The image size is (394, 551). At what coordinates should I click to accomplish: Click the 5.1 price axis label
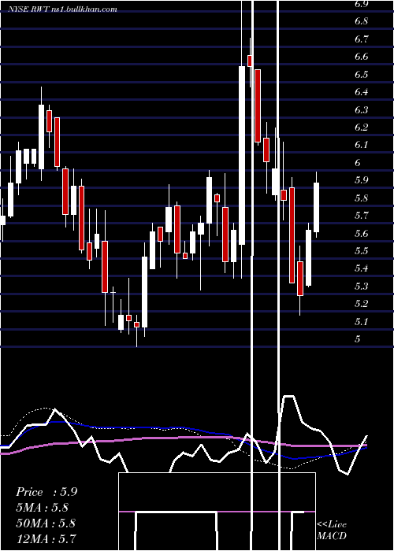click(362, 321)
